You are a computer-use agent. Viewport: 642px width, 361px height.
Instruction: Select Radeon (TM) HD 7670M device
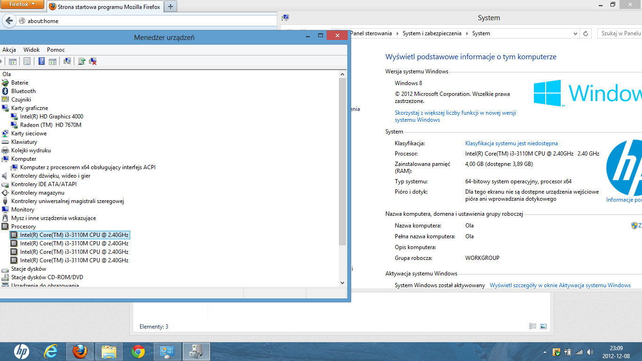[x=51, y=125]
